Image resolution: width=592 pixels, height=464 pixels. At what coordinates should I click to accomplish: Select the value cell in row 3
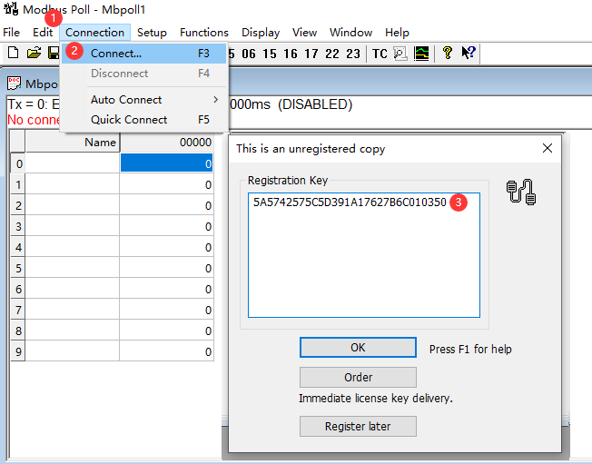tap(166, 226)
